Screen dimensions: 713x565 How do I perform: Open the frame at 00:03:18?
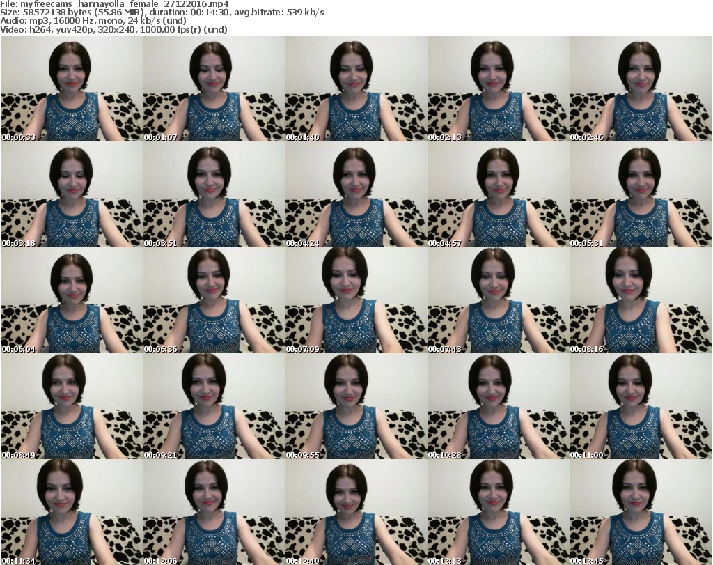pos(72,194)
